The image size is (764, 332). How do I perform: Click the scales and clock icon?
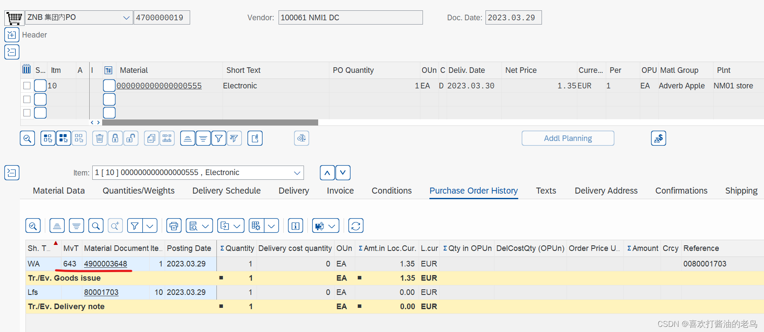click(301, 138)
